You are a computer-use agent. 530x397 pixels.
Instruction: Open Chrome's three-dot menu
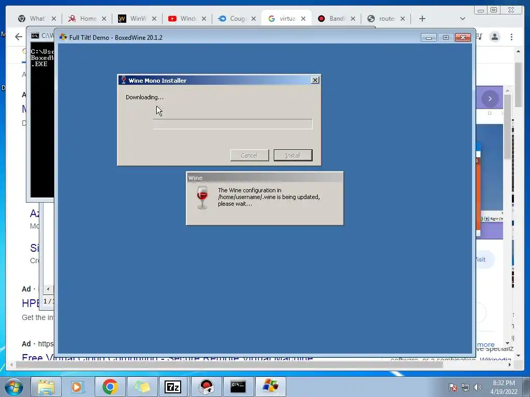click(511, 37)
